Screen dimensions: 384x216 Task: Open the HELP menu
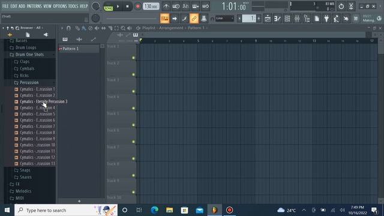[x=83, y=6]
